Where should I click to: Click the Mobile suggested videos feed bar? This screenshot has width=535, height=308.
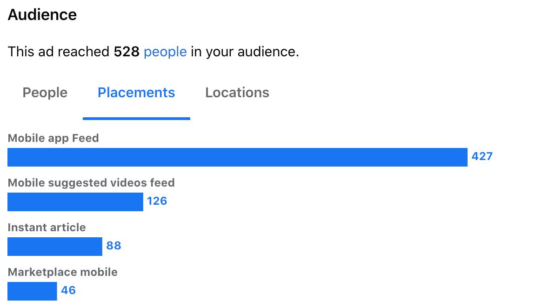[x=75, y=202]
